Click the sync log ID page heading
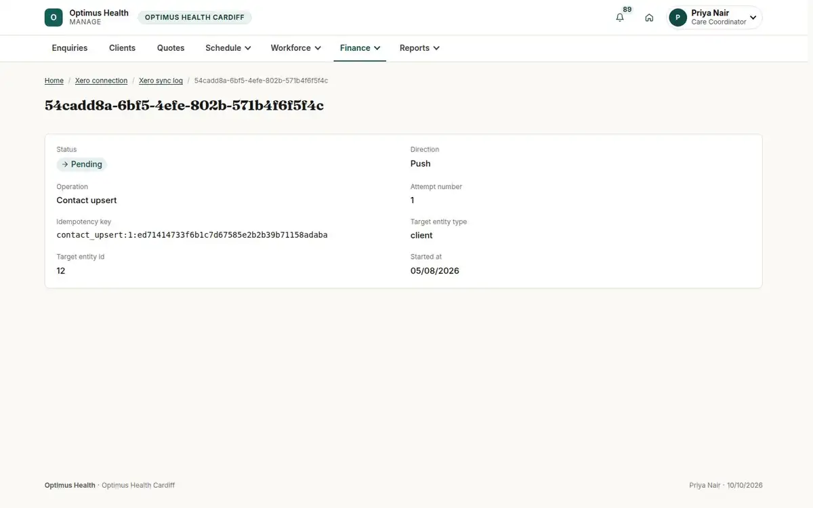Screen dimensions: 813x508 [184, 106]
